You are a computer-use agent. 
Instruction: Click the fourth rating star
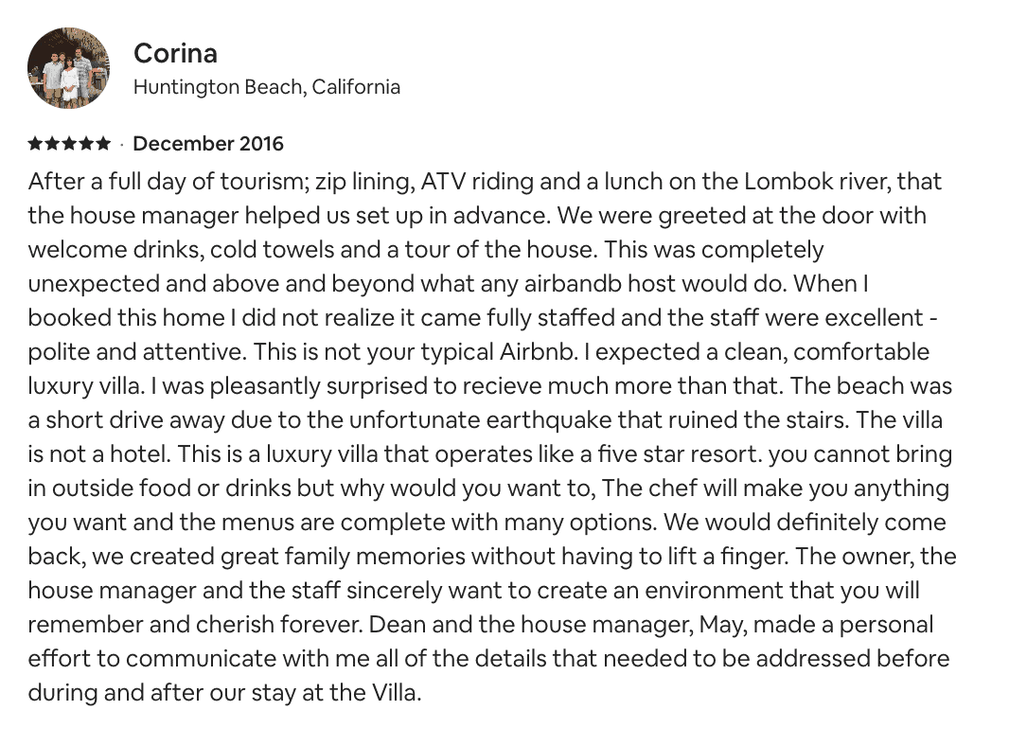tap(86, 144)
